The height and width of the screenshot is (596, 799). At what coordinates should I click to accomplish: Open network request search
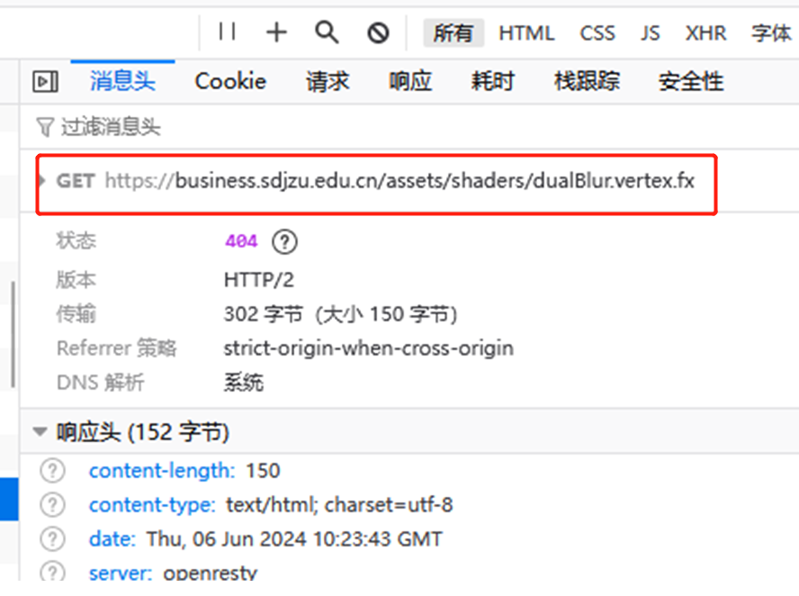point(327,32)
